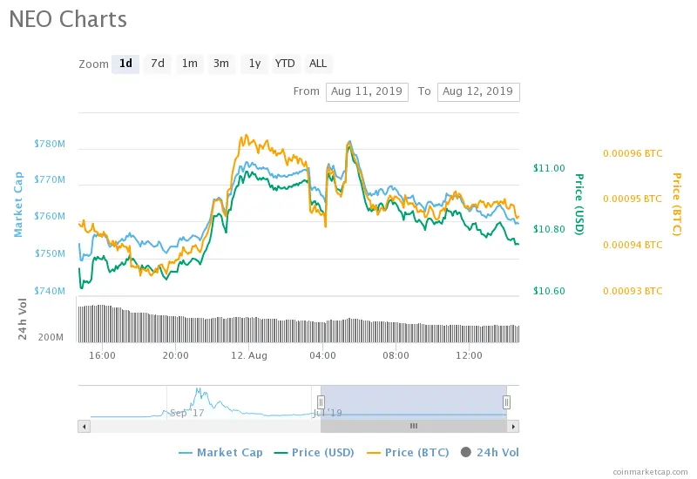
Task: Click the navigator left range handle
Action: click(x=321, y=402)
